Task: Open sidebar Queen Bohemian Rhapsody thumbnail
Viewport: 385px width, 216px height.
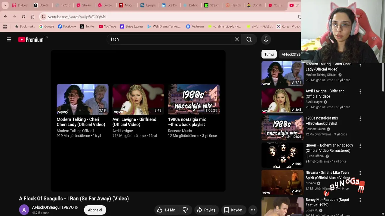Action: coord(282,155)
